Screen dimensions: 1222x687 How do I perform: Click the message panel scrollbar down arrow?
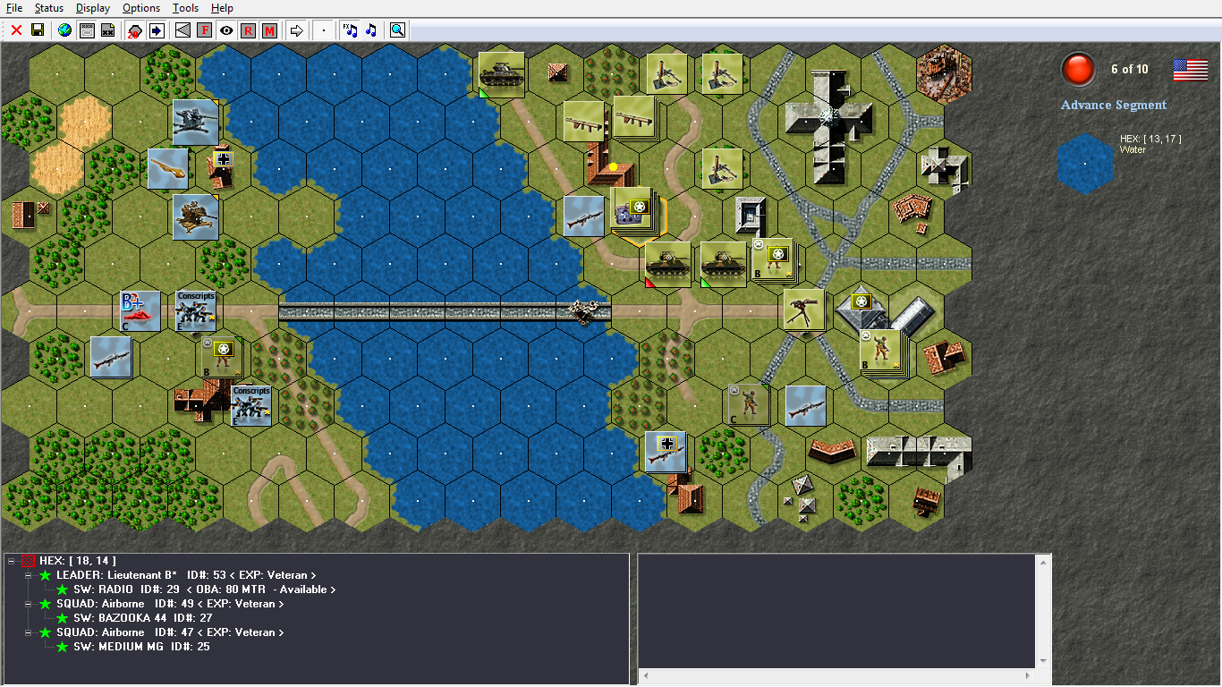pos(1041,661)
